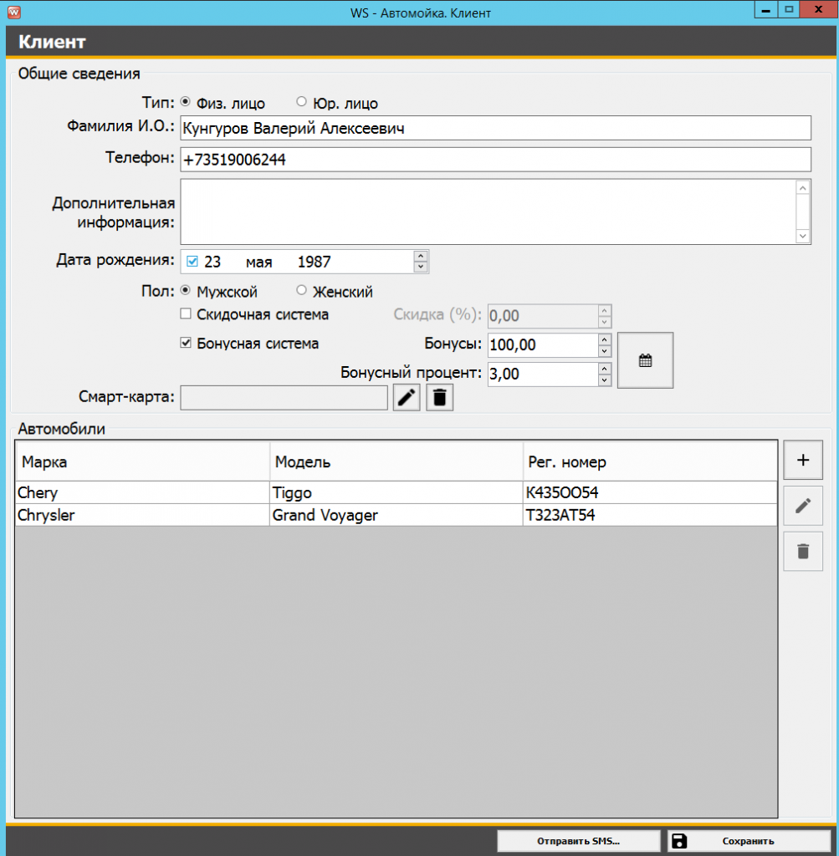Click the Фамилия И.О. name field
Screen dimensions: 839x856
(495, 128)
